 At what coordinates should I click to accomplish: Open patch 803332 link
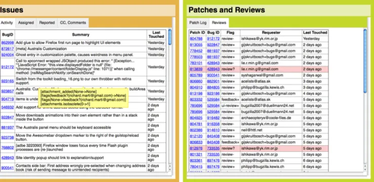click(196, 99)
